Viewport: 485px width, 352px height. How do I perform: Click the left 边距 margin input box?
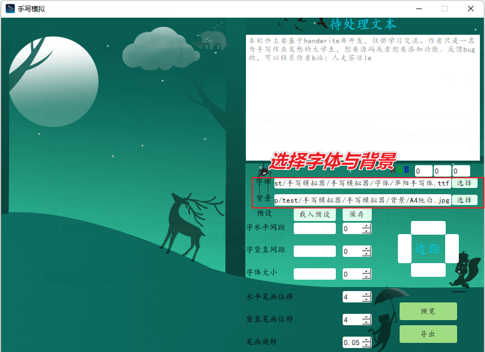click(405, 249)
